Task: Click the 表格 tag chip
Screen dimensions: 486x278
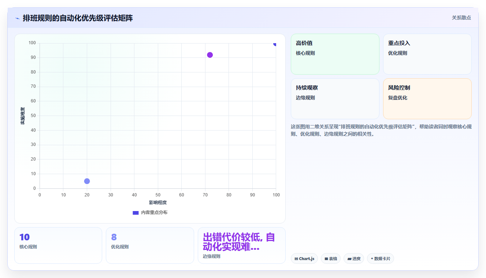Action: [x=331, y=259]
